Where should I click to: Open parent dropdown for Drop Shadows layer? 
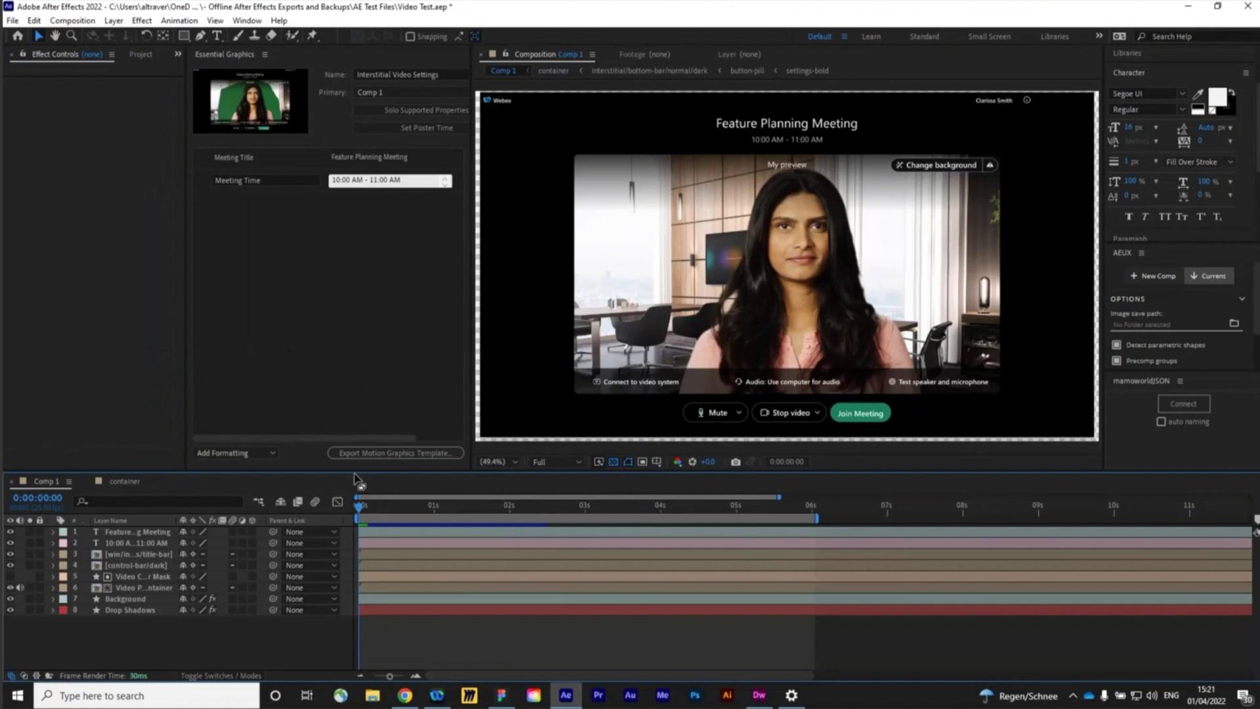(311, 611)
